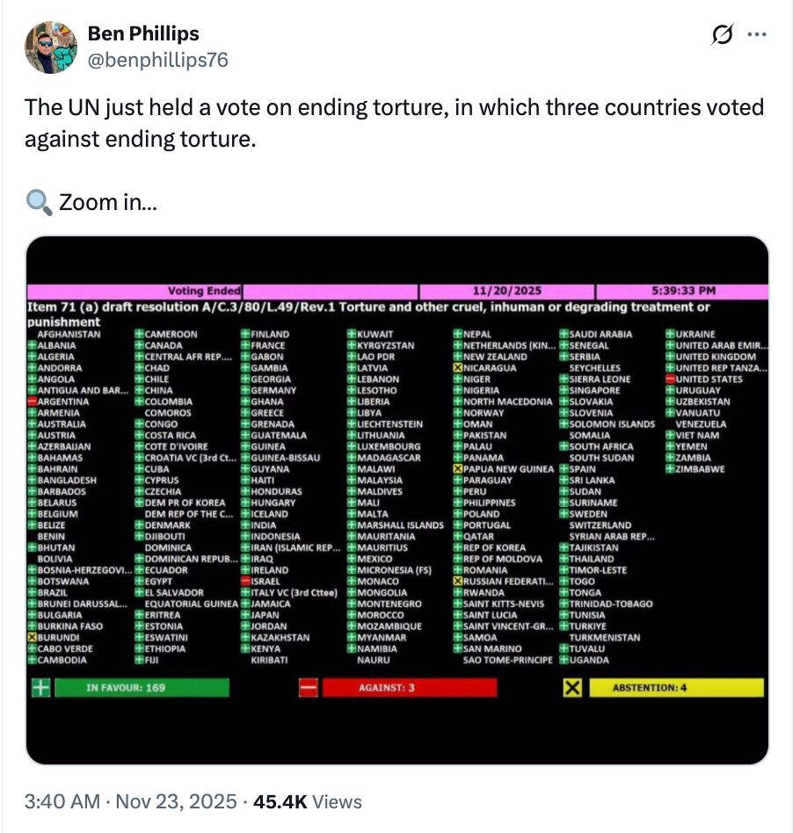Click the magnifying glass emoji before Zoom in
Screen dimensions: 793x833
[x=38, y=203]
